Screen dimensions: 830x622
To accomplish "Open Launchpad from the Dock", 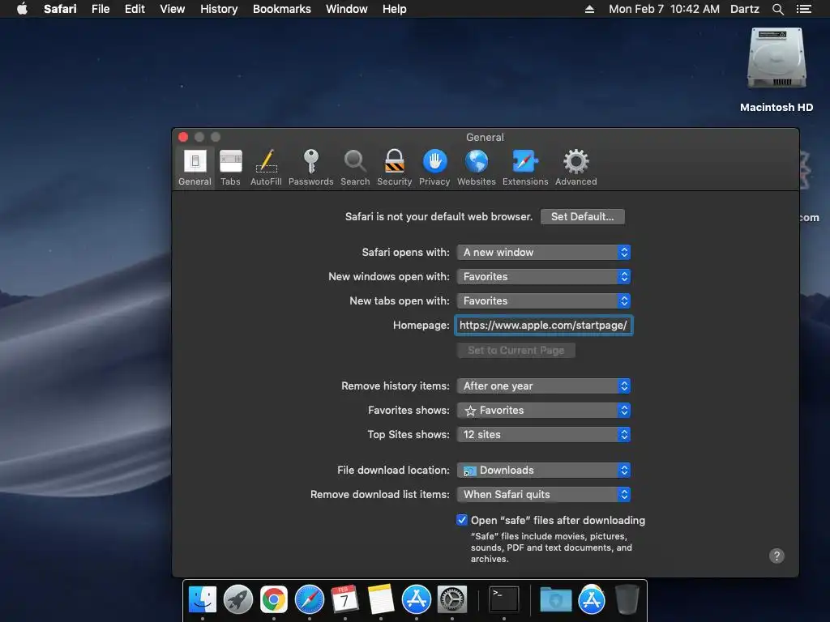I will [x=237, y=599].
